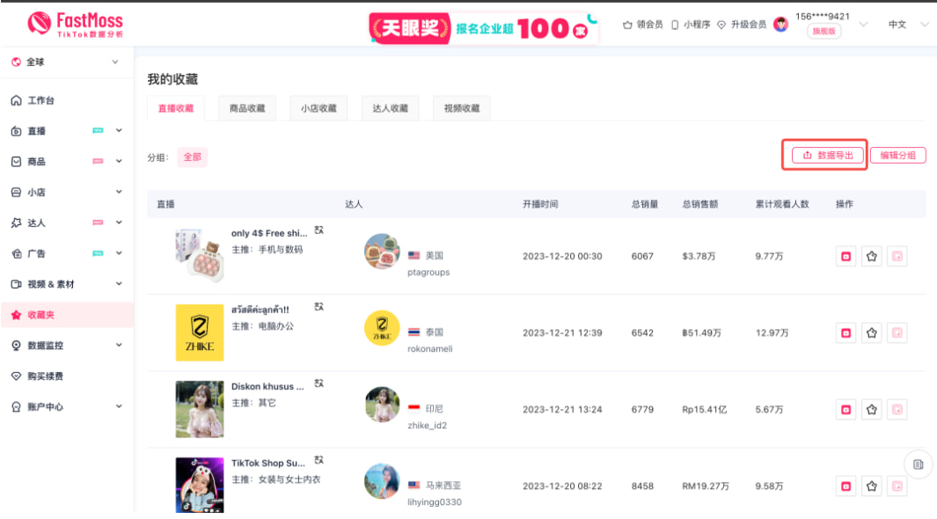Open the 全球 region dropdown
The height and width of the screenshot is (519, 937).
pyautogui.click(x=66, y=62)
